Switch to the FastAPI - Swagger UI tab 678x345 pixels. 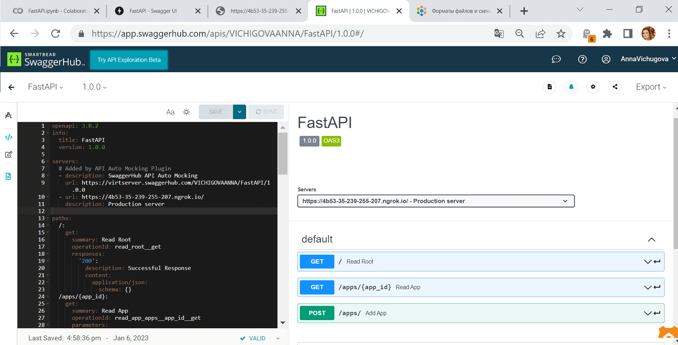157,11
